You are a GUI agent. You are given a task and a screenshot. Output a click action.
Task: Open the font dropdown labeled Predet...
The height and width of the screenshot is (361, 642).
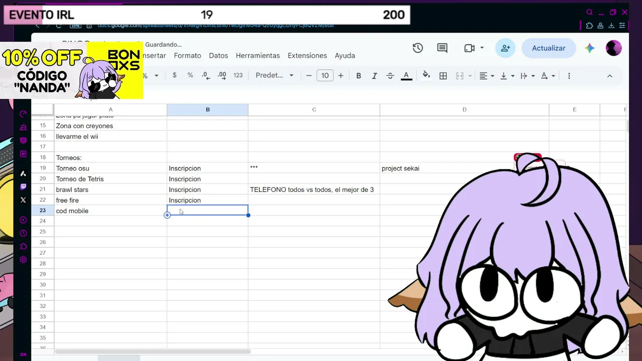274,75
